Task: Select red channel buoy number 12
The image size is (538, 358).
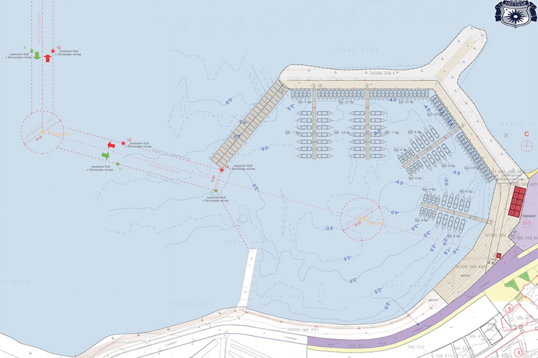Action: [123, 144]
